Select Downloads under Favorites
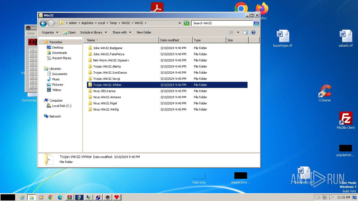The height and width of the screenshot is (201, 358). 60,53
